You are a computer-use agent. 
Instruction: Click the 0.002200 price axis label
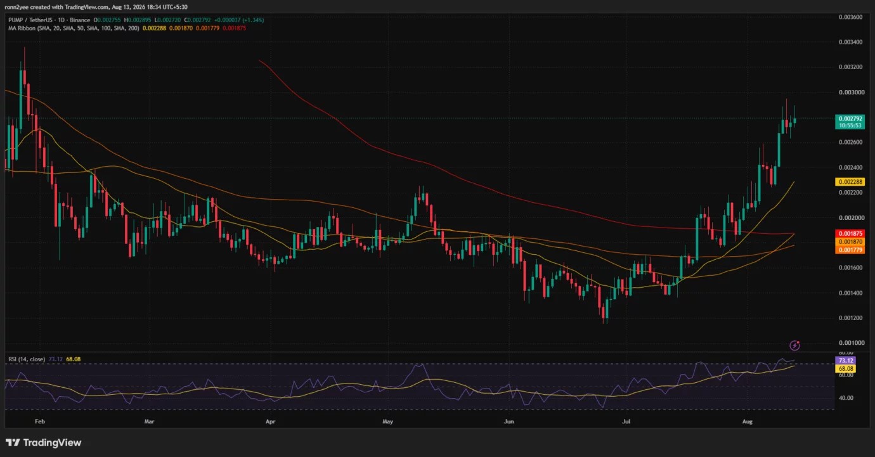click(x=850, y=193)
